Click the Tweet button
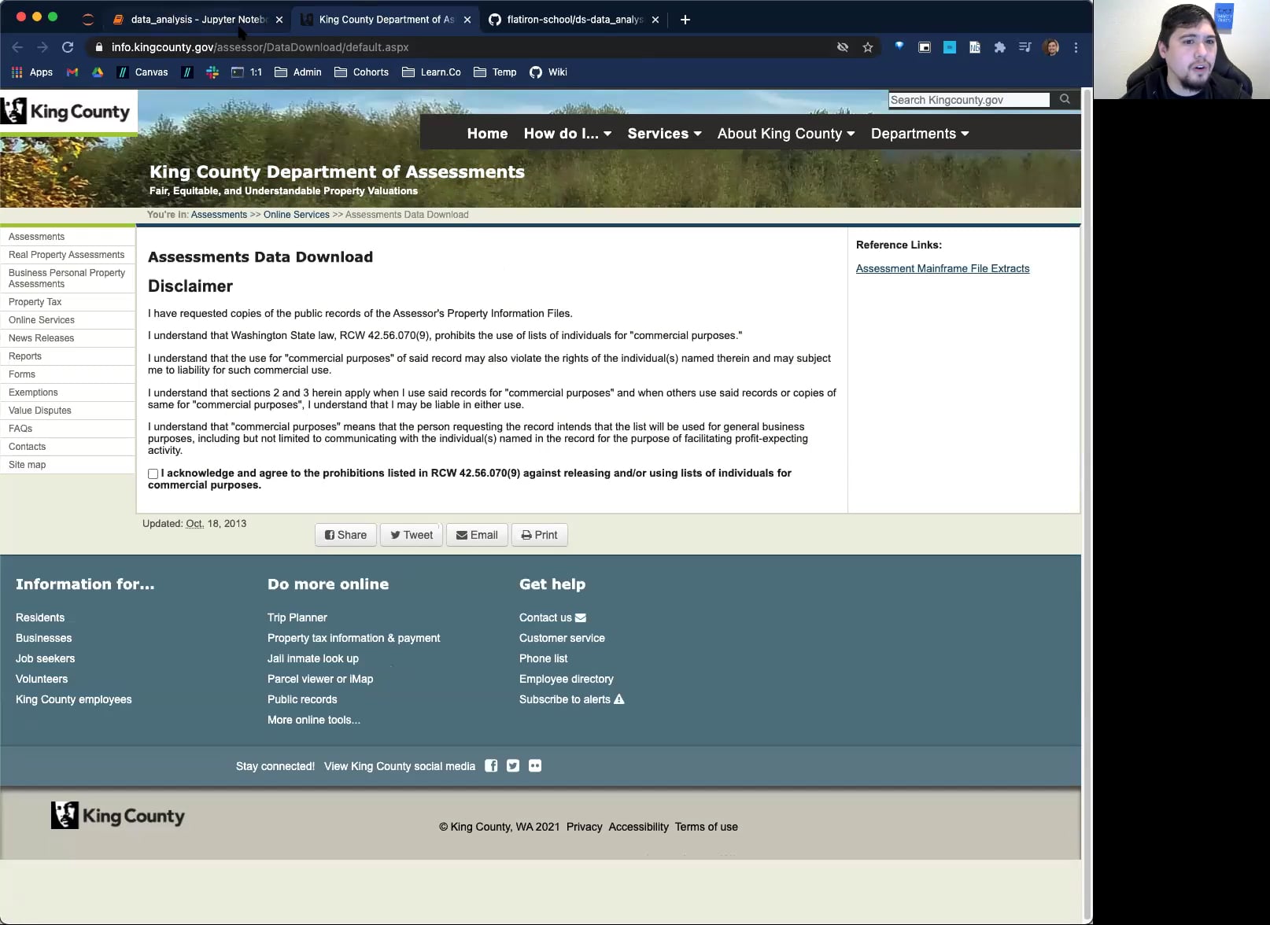1270x925 pixels. coord(412,535)
